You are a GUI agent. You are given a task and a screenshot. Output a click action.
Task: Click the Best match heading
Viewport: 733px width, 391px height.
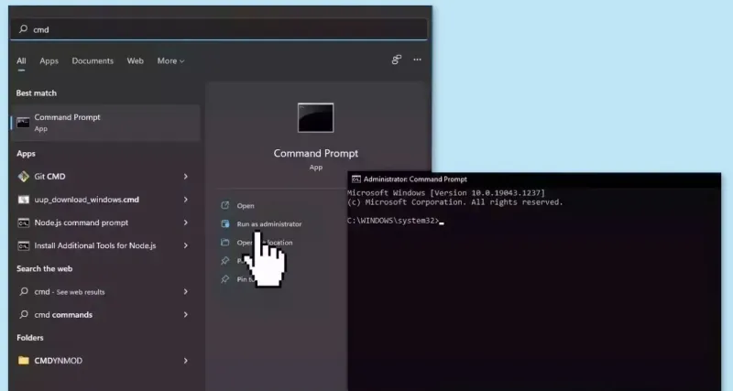(37, 93)
